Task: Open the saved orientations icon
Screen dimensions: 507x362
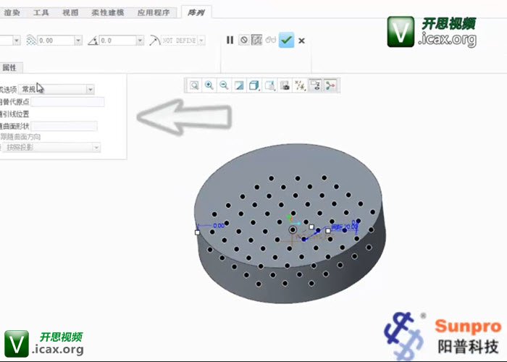Action: (269, 85)
